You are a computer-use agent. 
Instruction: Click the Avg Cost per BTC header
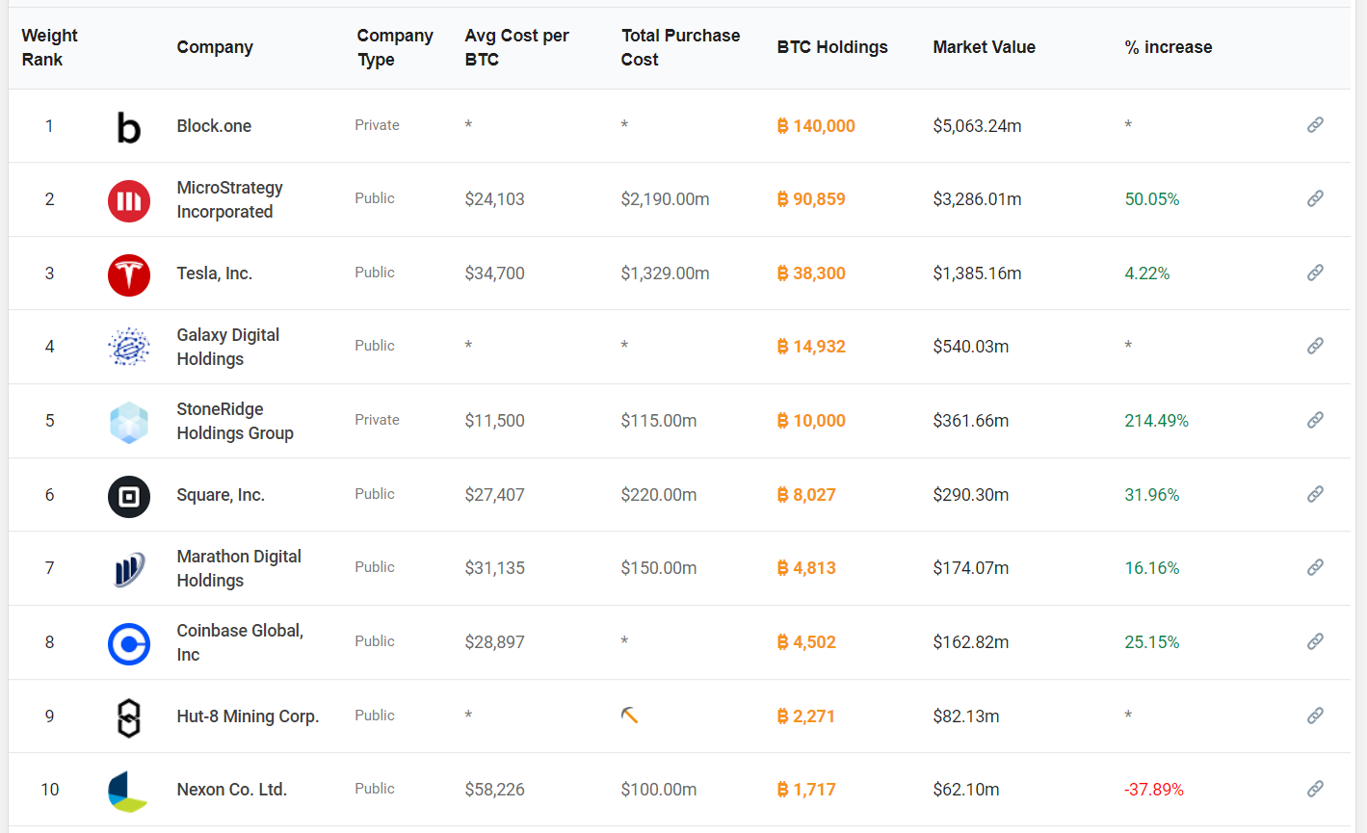tap(516, 47)
